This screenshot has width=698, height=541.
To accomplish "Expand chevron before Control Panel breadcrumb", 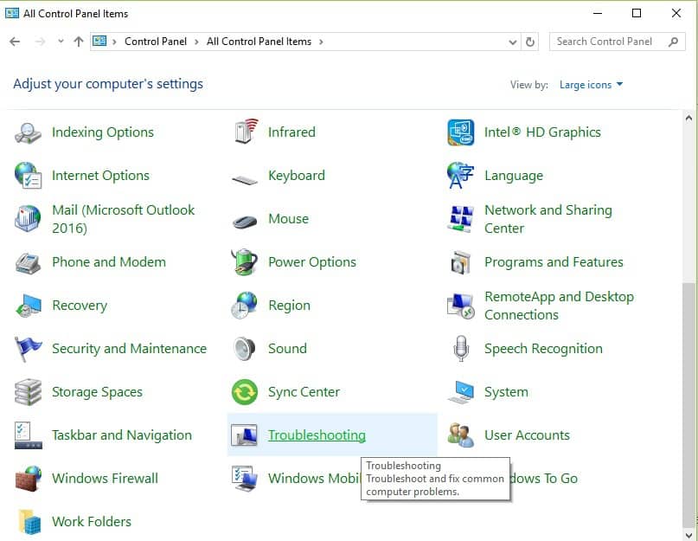I will pos(114,42).
